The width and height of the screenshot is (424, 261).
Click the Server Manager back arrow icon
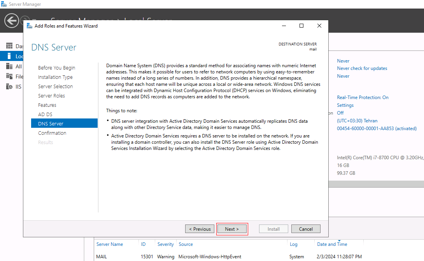click(12, 21)
